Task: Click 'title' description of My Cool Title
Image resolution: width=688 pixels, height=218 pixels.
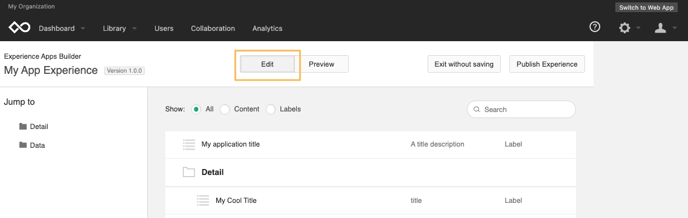Action: [x=416, y=200]
